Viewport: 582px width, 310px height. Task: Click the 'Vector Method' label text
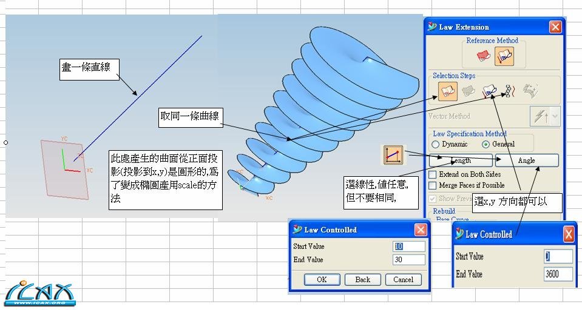click(x=449, y=116)
